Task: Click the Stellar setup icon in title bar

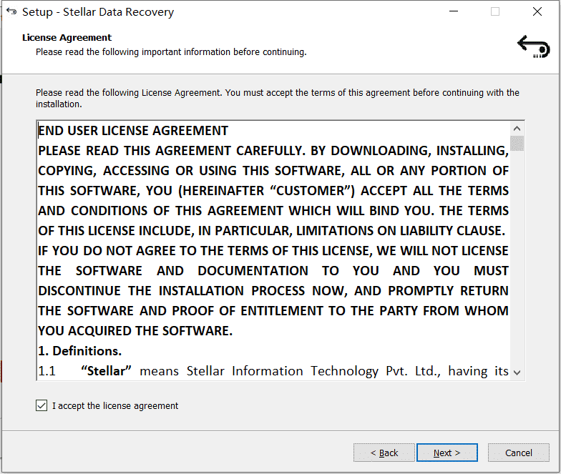Action: 11,11
